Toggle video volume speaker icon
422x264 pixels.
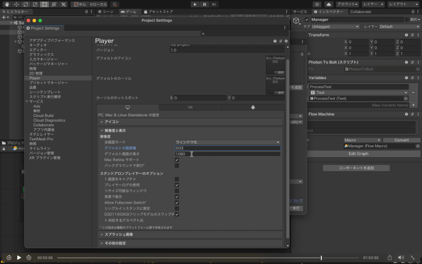401,257
